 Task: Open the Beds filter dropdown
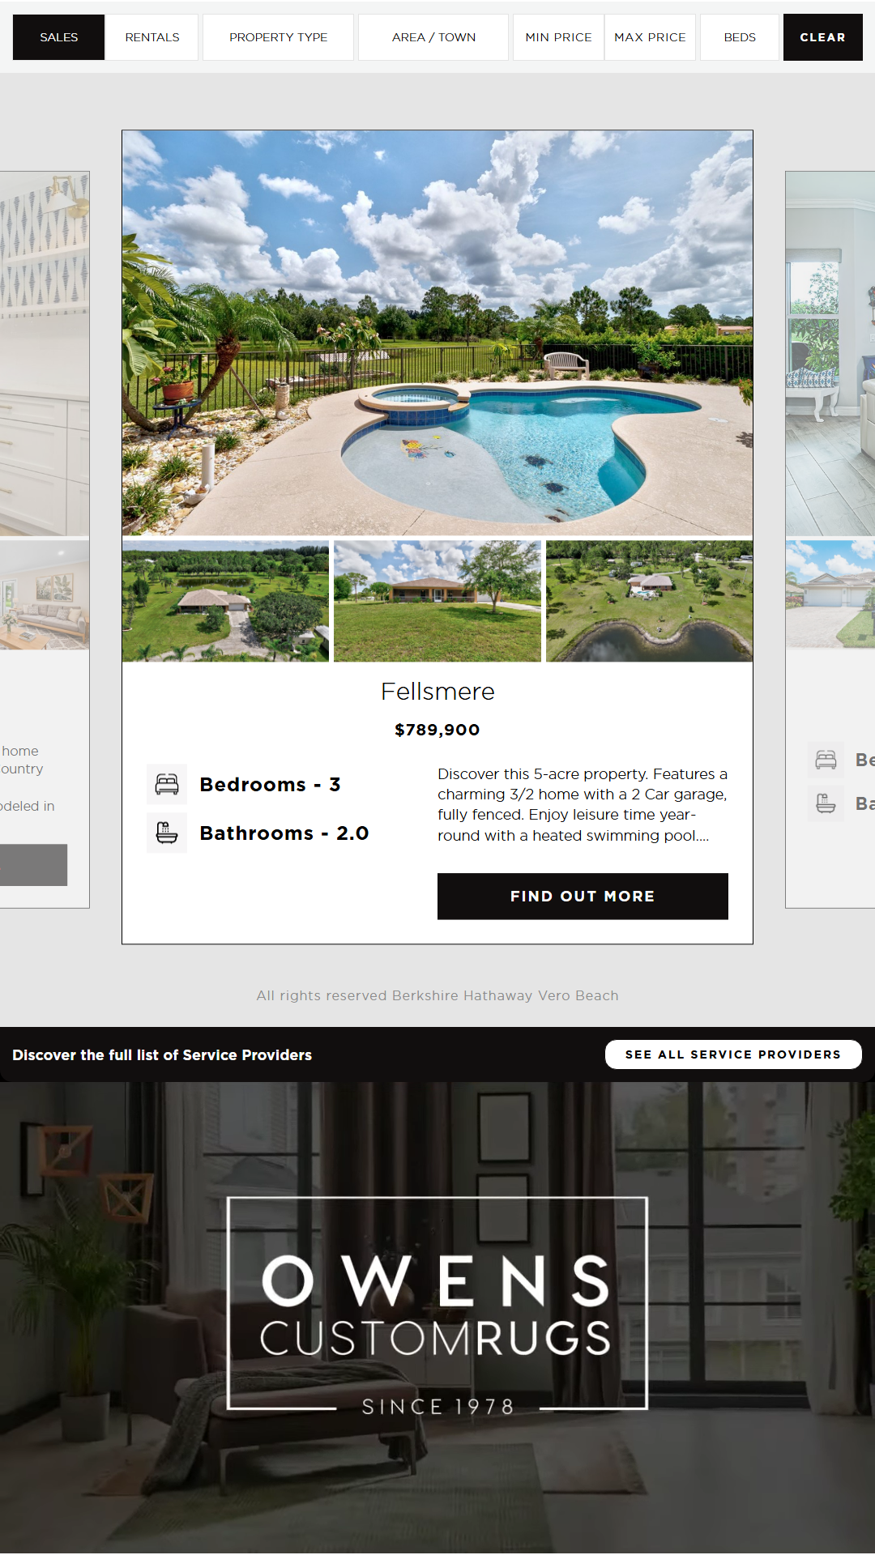pyautogui.click(x=740, y=37)
